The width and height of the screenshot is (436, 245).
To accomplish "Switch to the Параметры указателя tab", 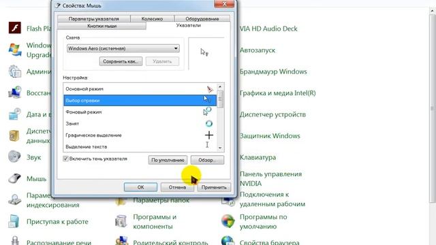I will 94,18.
